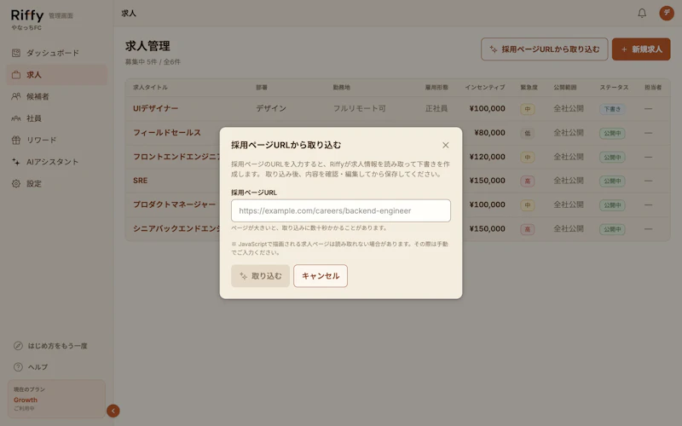Screen dimensions: 682x426
Task: Open the notifications bell
Action: [642, 14]
